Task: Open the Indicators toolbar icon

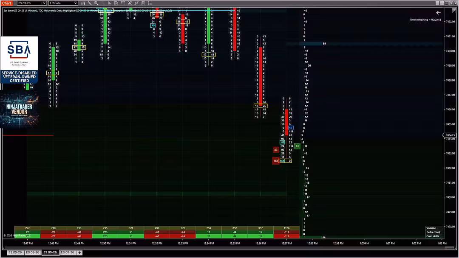Action: click(x=136, y=3)
